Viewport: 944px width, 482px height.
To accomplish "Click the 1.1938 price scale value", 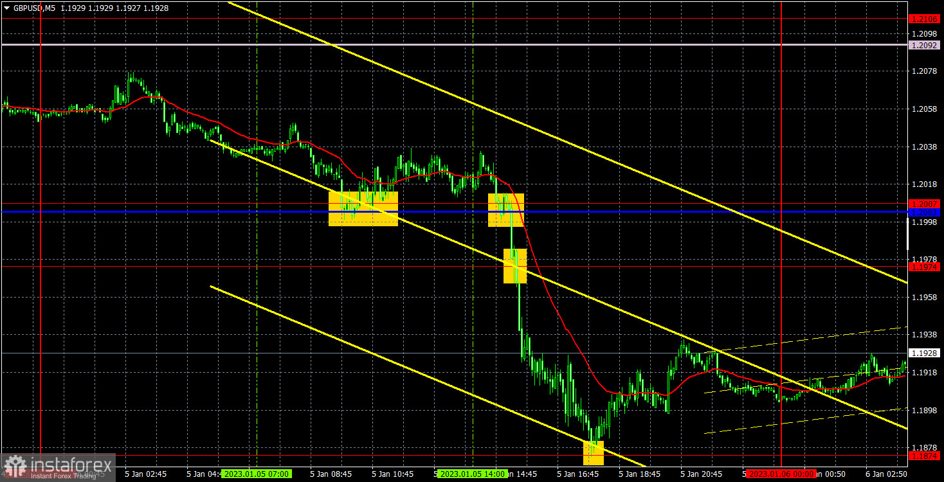I will point(923,335).
